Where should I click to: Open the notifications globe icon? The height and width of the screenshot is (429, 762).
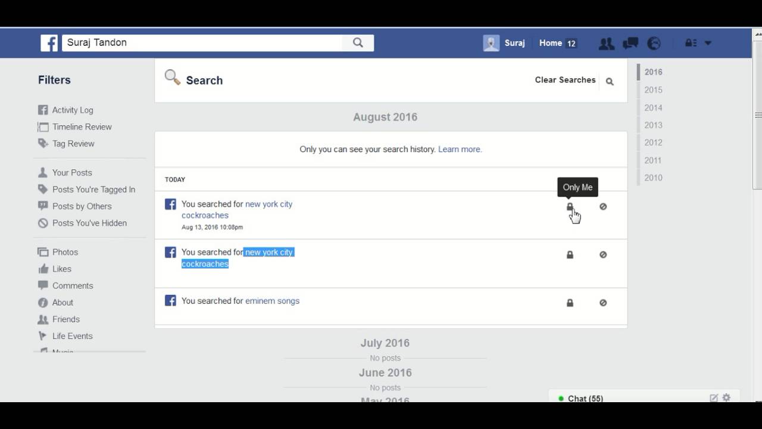click(654, 43)
